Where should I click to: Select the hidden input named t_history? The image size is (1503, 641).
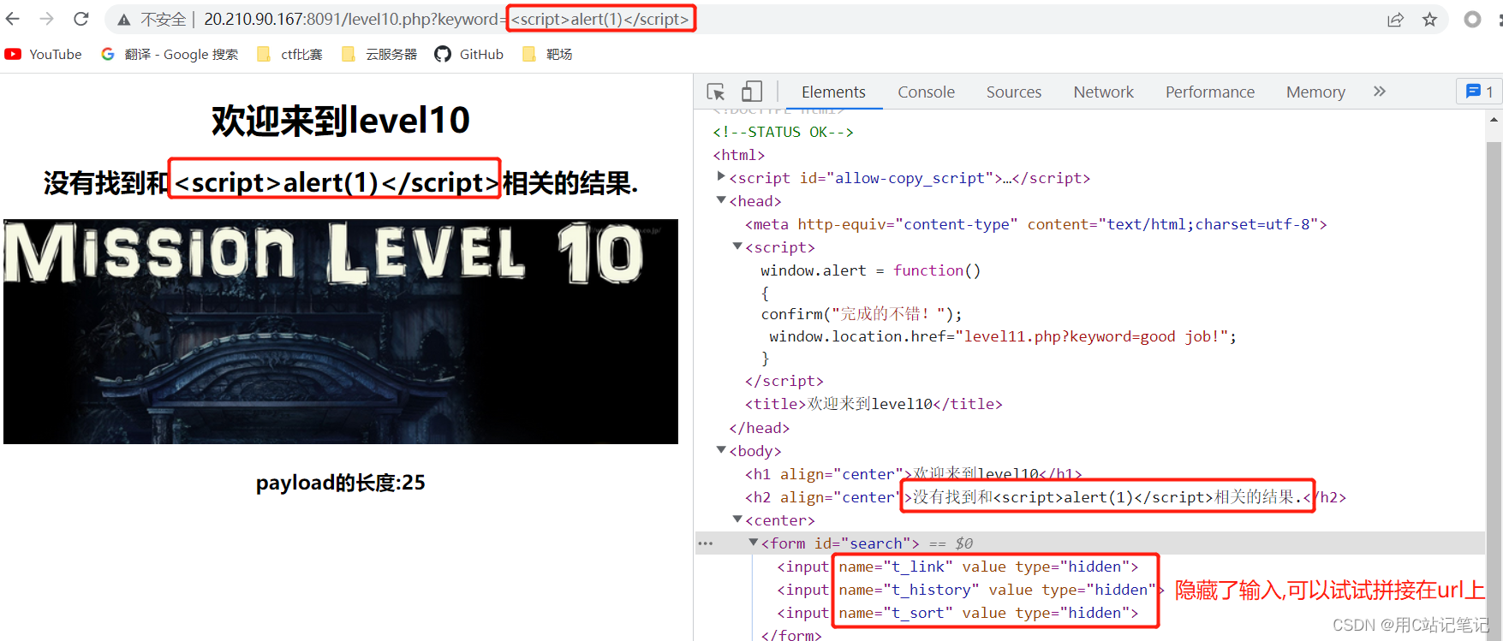pos(970,590)
